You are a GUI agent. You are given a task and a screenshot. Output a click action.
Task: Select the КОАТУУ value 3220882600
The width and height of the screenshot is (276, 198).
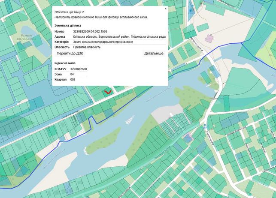pos(79,69)
